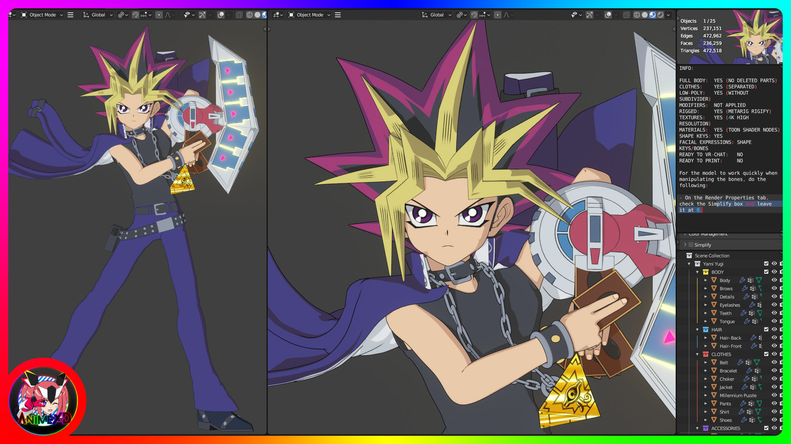Expand the Choker object tree item
Screen dimensions: 791x444
[706, 379]
